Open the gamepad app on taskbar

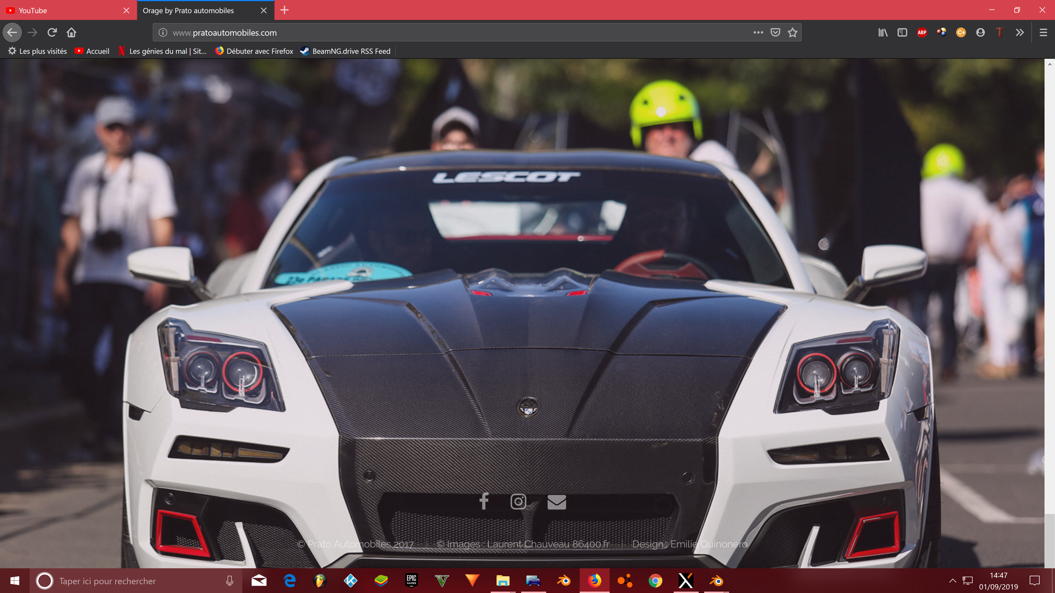[533, 581]
